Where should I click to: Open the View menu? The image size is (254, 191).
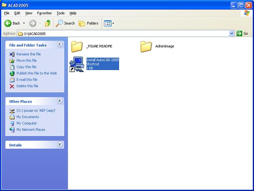click(x=29, y=13)
